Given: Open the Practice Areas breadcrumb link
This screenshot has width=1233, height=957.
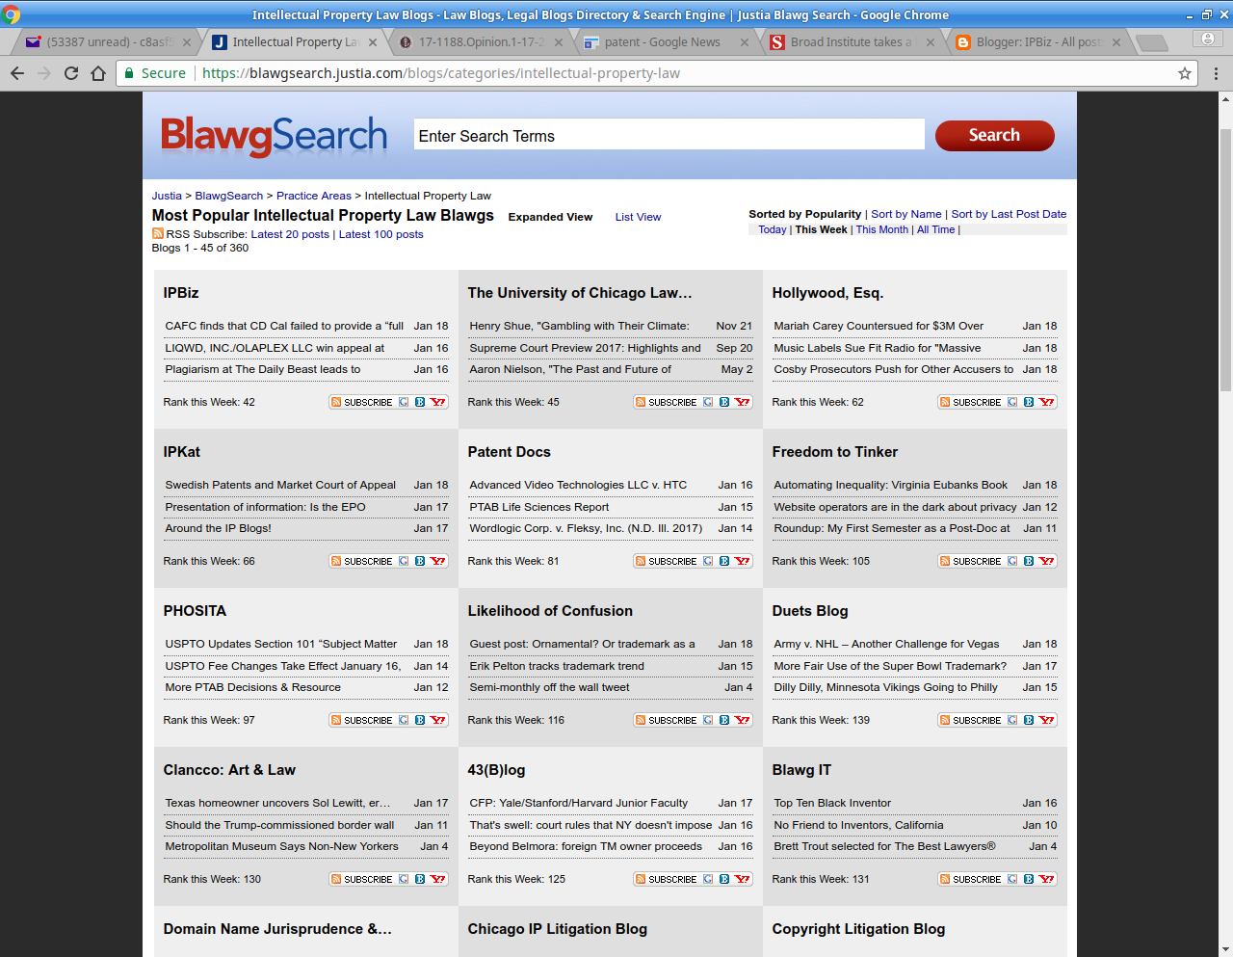Looking at the screenshot, I should point(314,196).
